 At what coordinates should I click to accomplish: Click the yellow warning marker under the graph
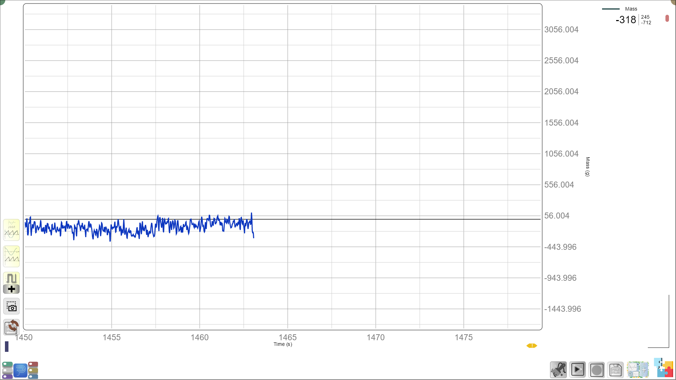[x=532, y=346]
